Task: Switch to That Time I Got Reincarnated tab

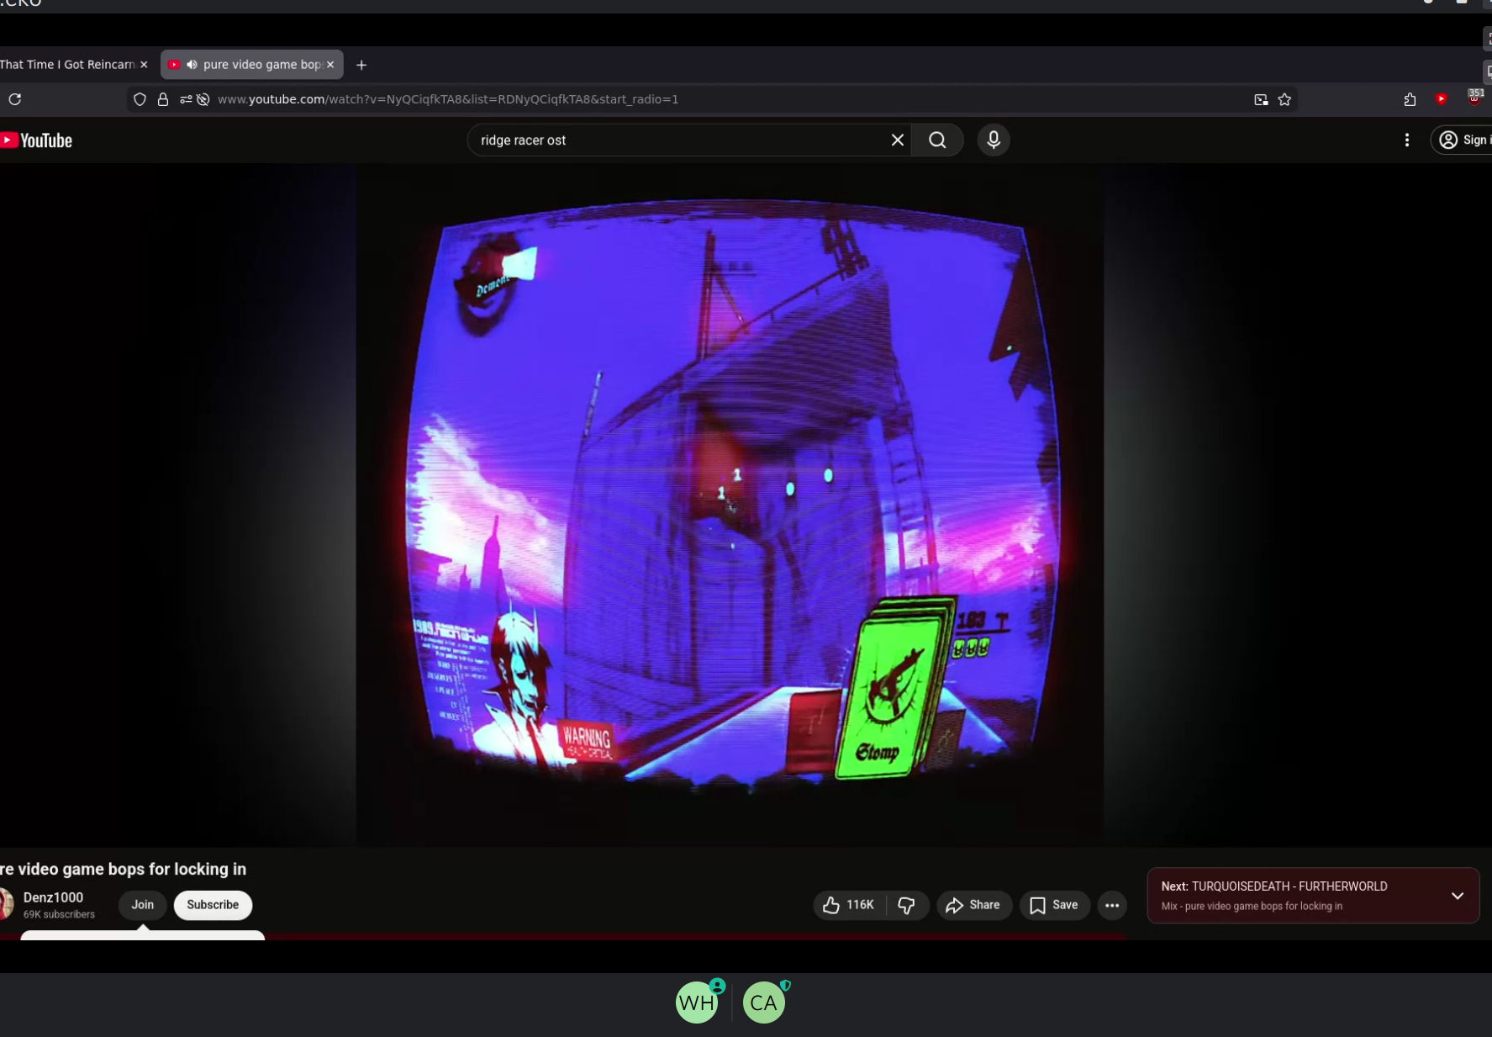Action: tap(67, 65)
